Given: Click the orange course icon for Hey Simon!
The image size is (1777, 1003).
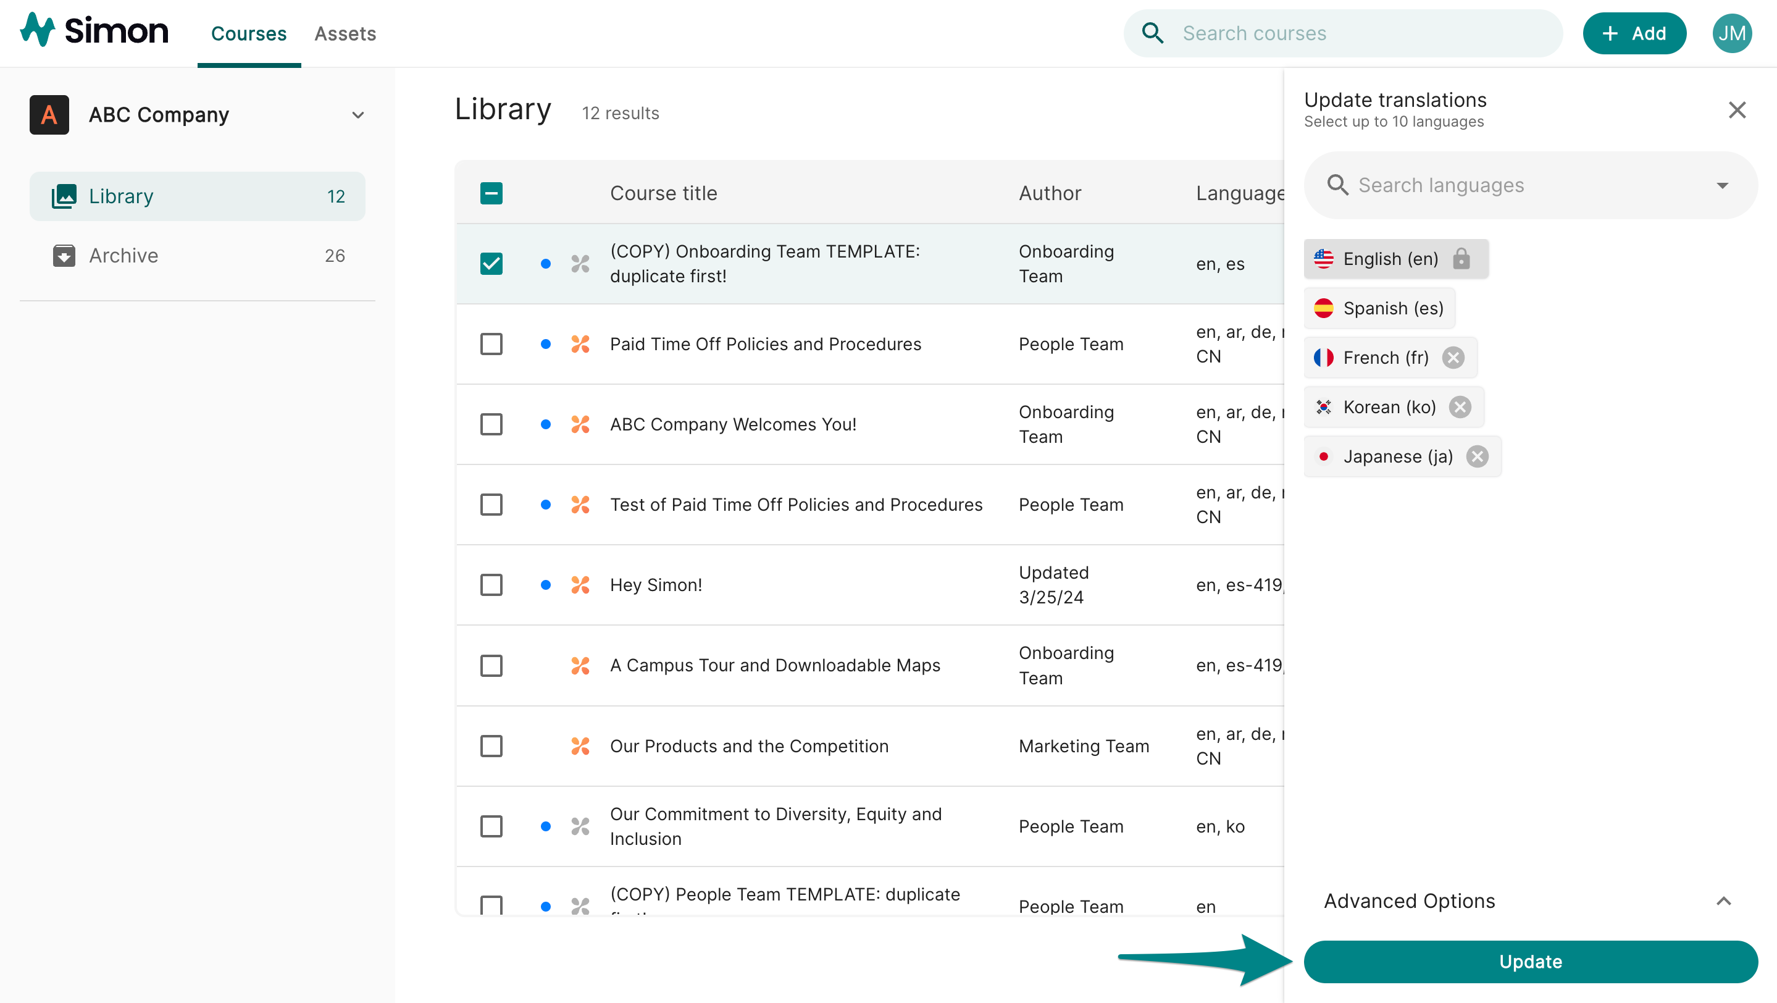Looking at the screenshot, I should (580, 585).
